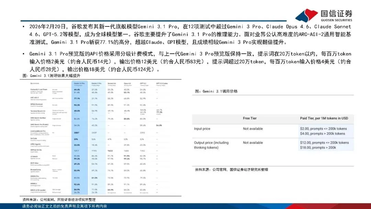
Task: Click the '1462' GPT-5.2 Elo score
Action: tap(143, 151)
